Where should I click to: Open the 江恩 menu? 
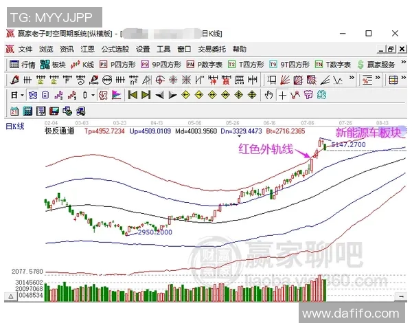pos(87,49)
